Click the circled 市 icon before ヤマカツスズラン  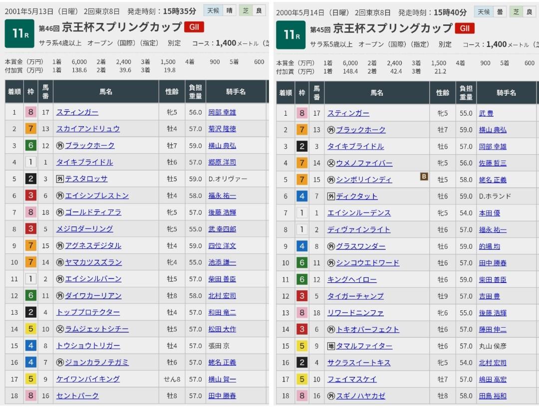[60, 262]
